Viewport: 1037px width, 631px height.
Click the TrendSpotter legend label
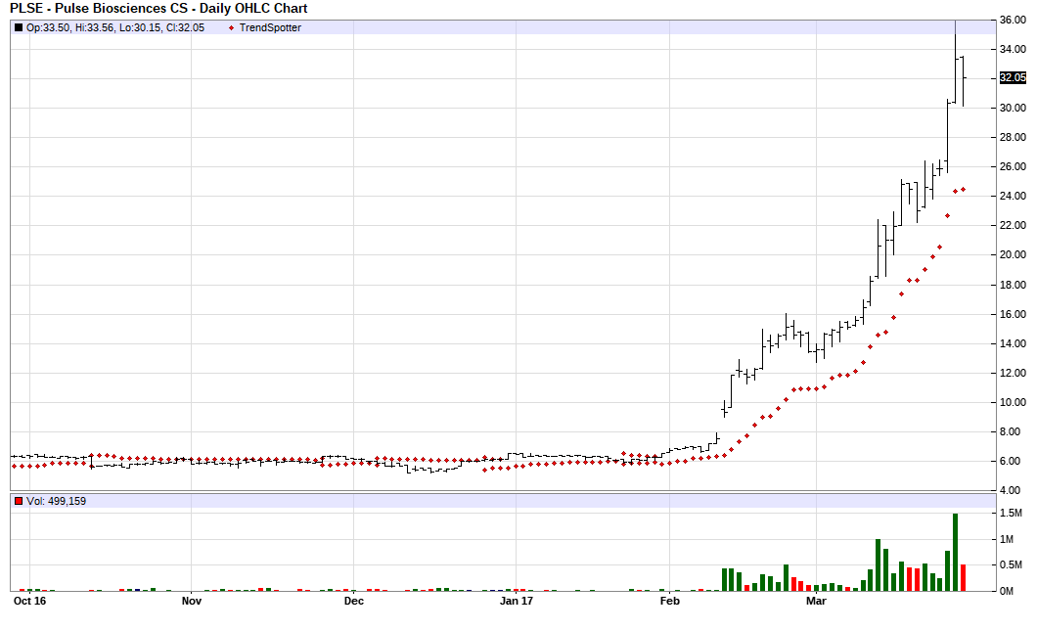pyautogui.click(x=270, y=27)
